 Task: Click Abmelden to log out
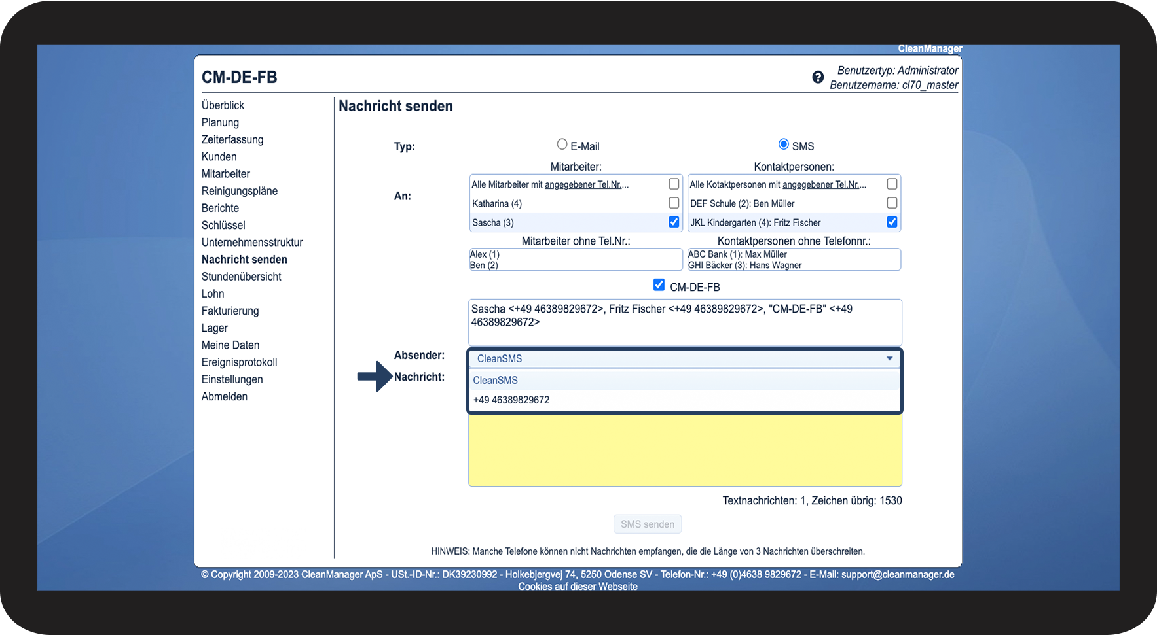pos(225,396)
